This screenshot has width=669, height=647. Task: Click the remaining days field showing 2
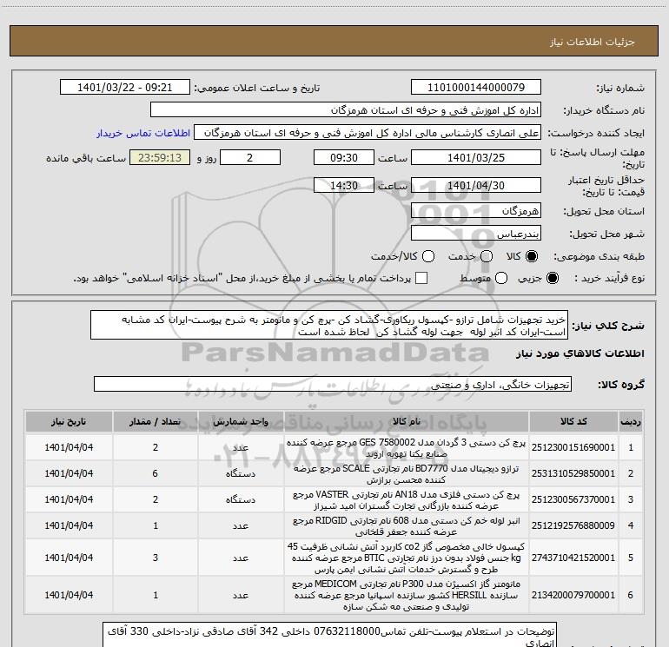250,157
